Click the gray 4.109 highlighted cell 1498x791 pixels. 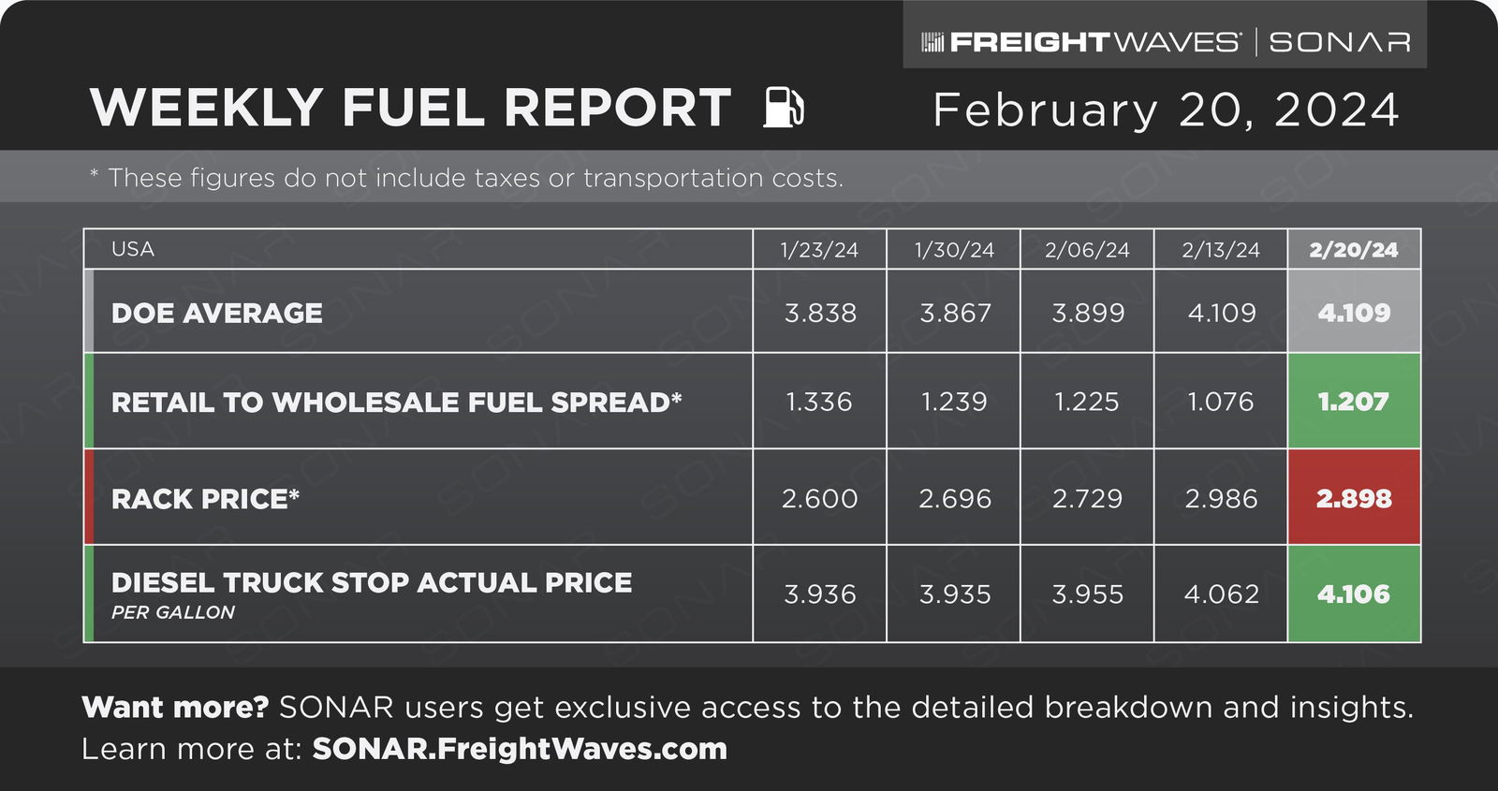coord(1354,311)
